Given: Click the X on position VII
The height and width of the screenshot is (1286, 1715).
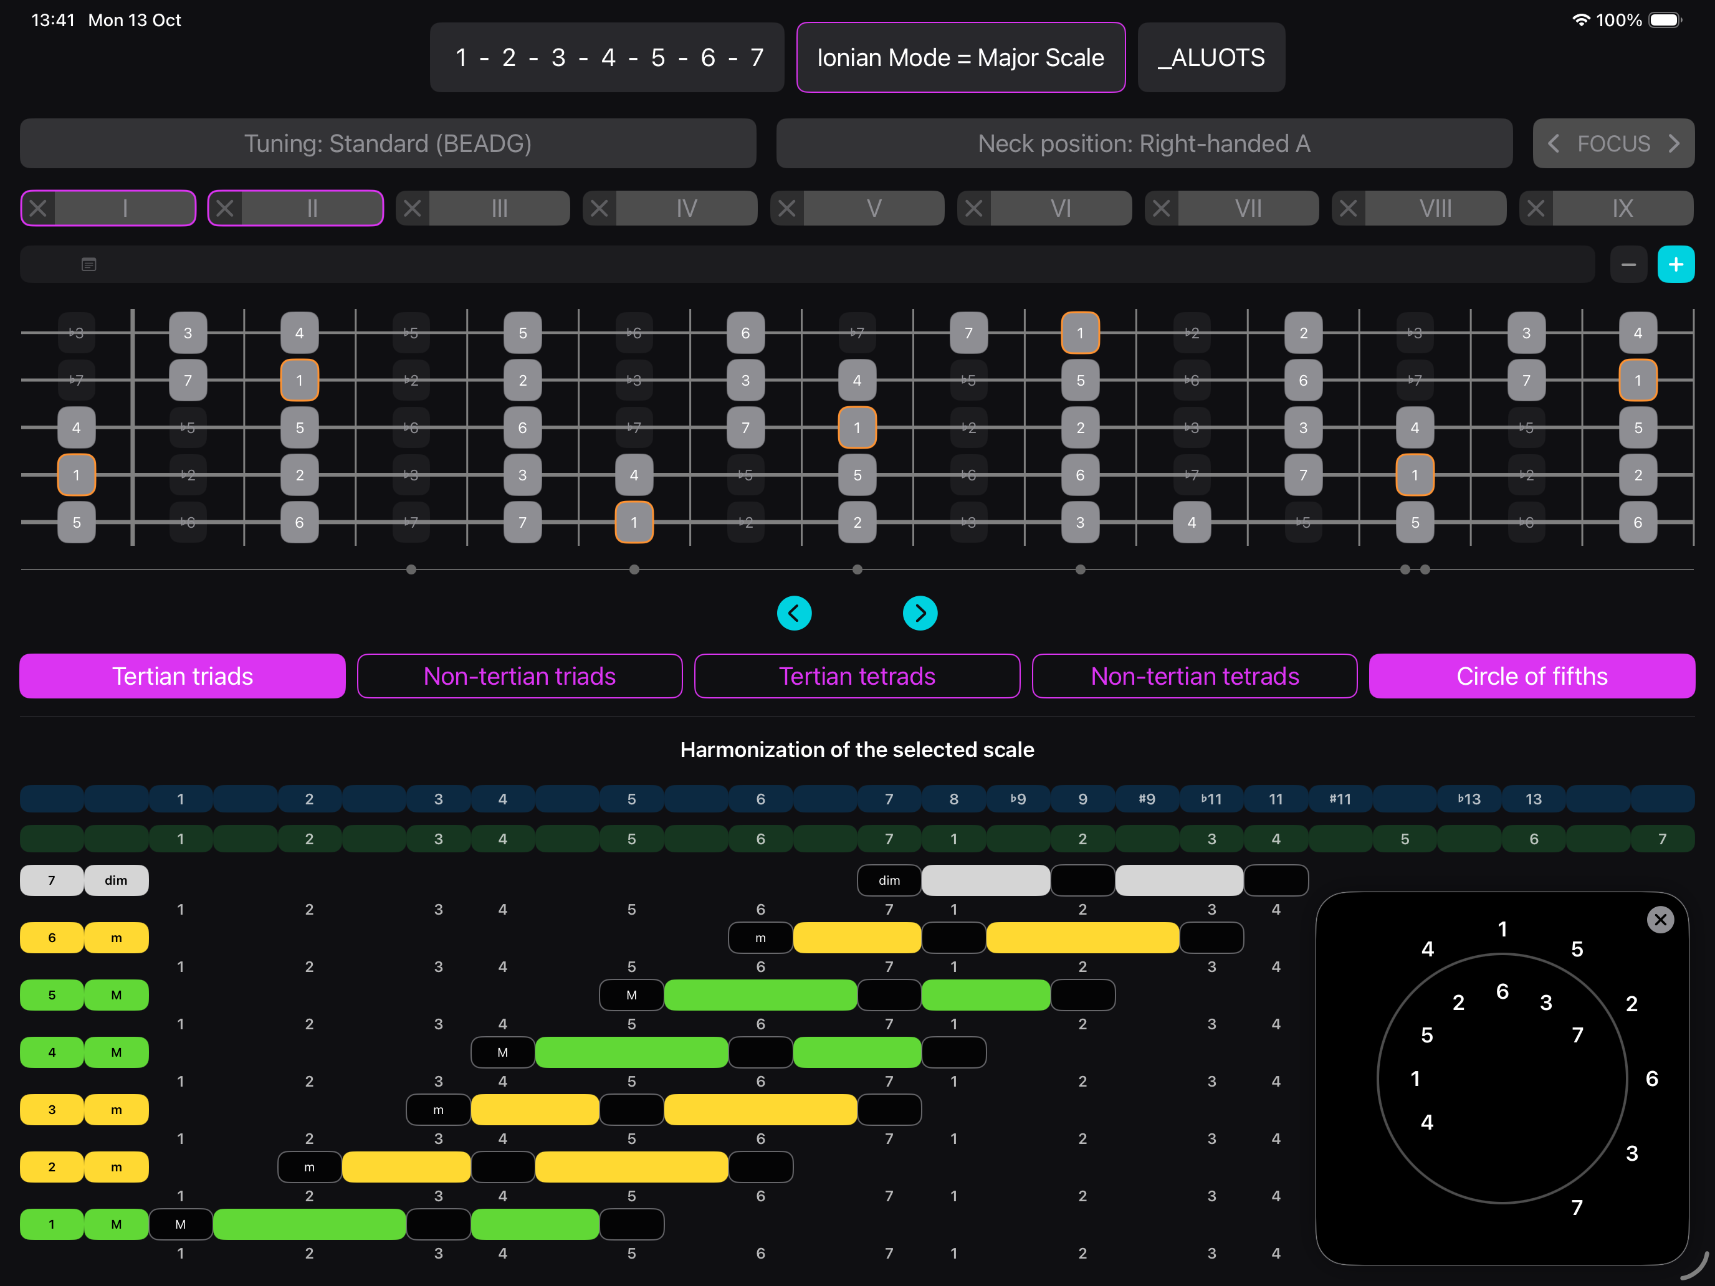Looking at the screenshot, I should click(1160, 209).
